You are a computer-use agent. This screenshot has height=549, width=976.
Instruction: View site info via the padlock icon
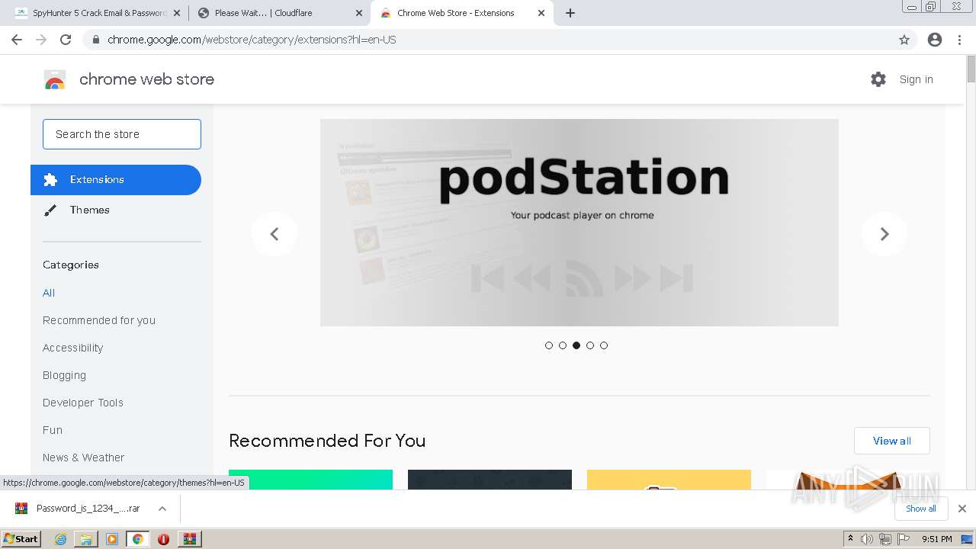click(x=95, y=40)
